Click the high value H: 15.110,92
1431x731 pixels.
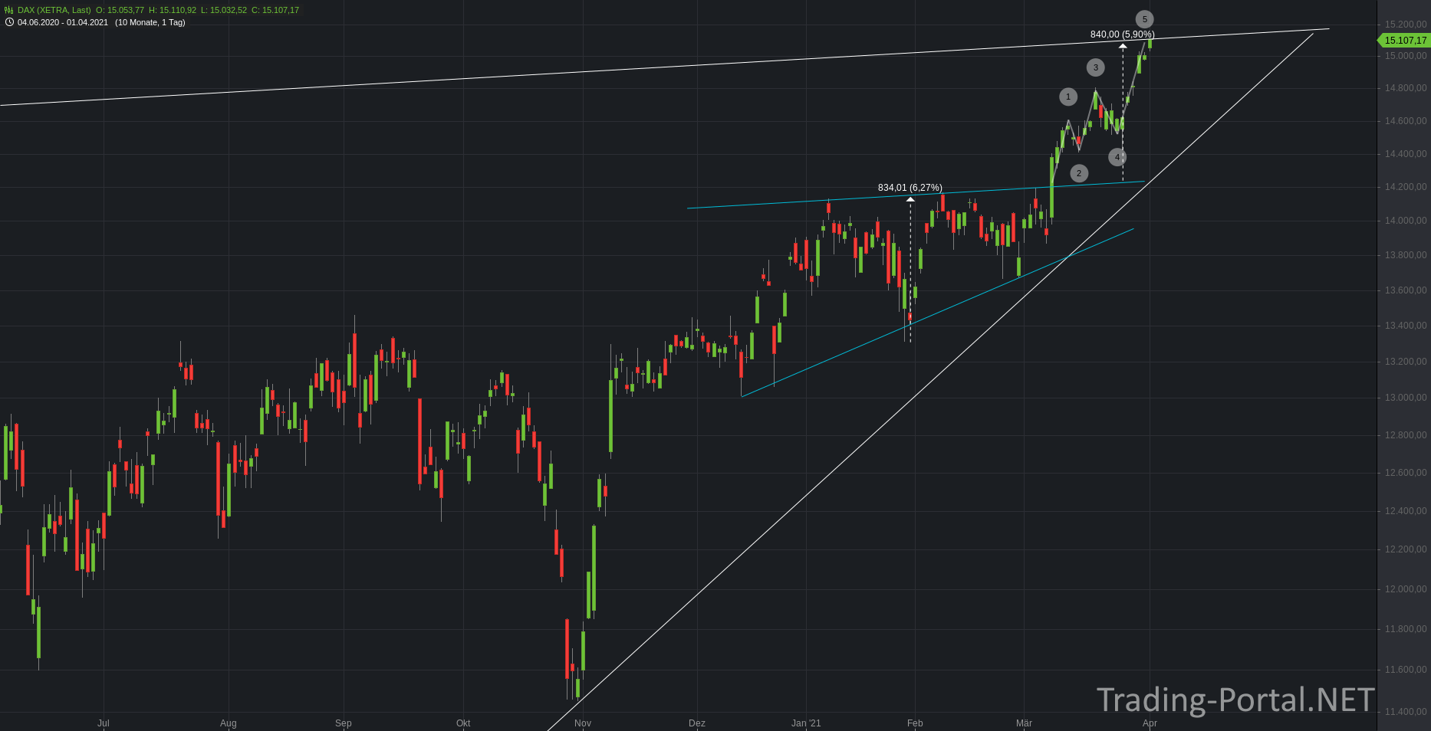point(173,10)
